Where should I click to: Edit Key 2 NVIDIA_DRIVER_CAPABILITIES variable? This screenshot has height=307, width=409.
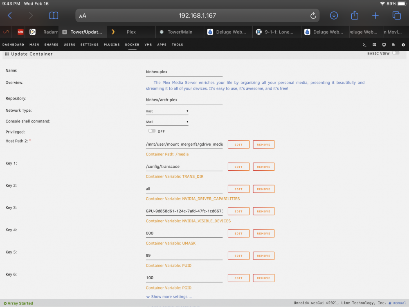[239, 189]
